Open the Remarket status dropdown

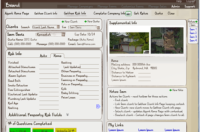click(63, 35)
